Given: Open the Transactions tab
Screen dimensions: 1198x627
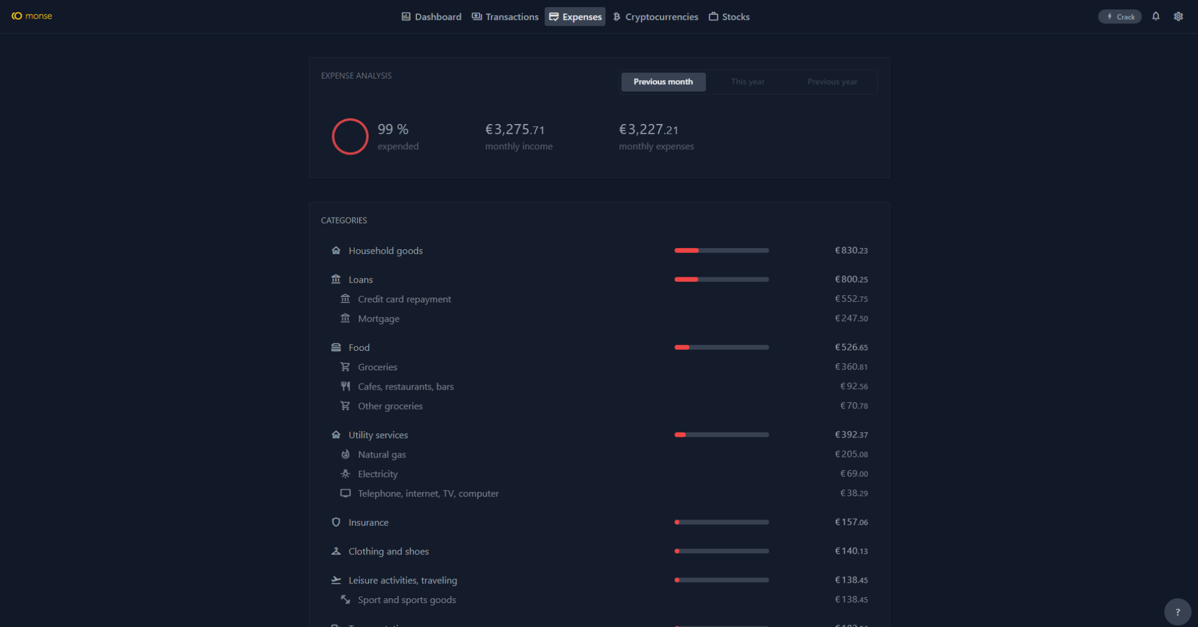Looking at the screenshot, I should click(505, 16).
